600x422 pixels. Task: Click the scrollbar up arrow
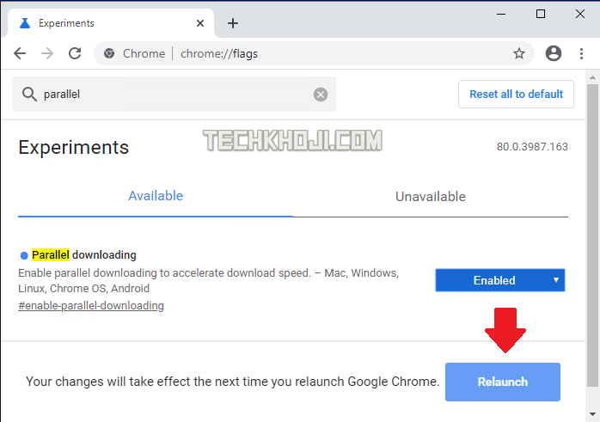coord(592,77)
